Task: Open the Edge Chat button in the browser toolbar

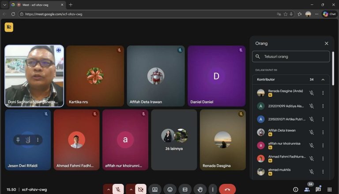Action: pos(329,14)
